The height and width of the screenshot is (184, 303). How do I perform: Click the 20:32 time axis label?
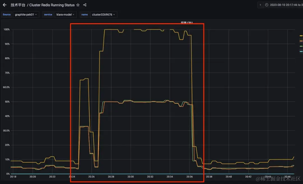pos(150,177)
